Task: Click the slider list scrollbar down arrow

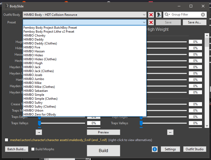Action: point(207,126)
